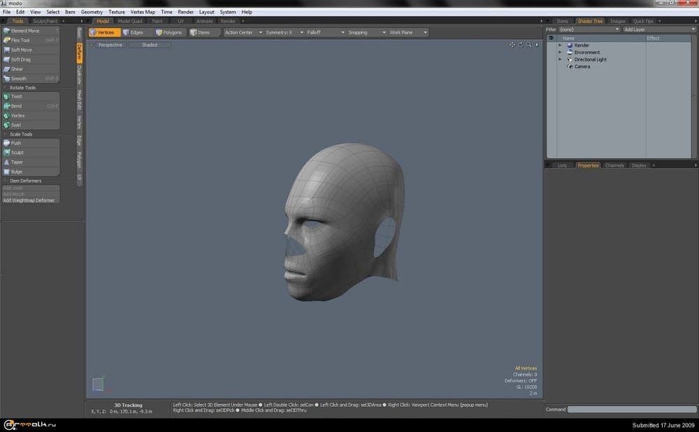The image size is (699, 432).
Task: Switch to the Shader Tree tab
Action: (x=591, y=20)
